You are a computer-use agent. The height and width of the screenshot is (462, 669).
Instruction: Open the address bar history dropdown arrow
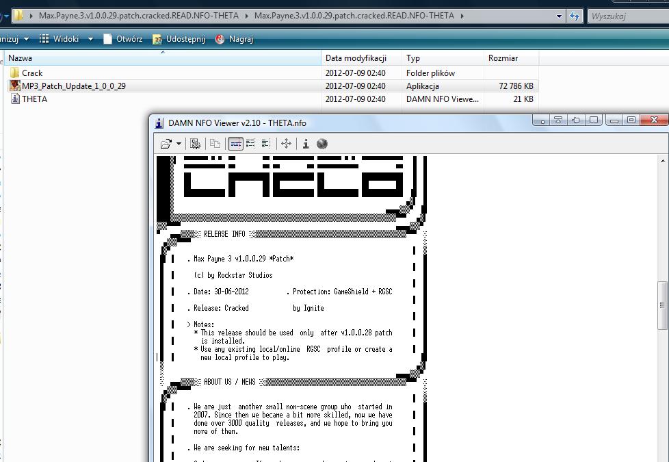click(x=559, y=16)
